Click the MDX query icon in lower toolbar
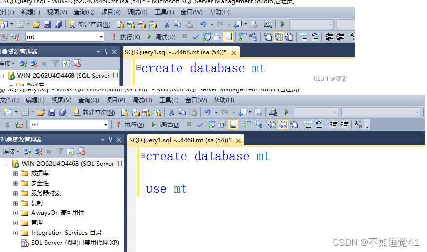 (x=135, y=112)
